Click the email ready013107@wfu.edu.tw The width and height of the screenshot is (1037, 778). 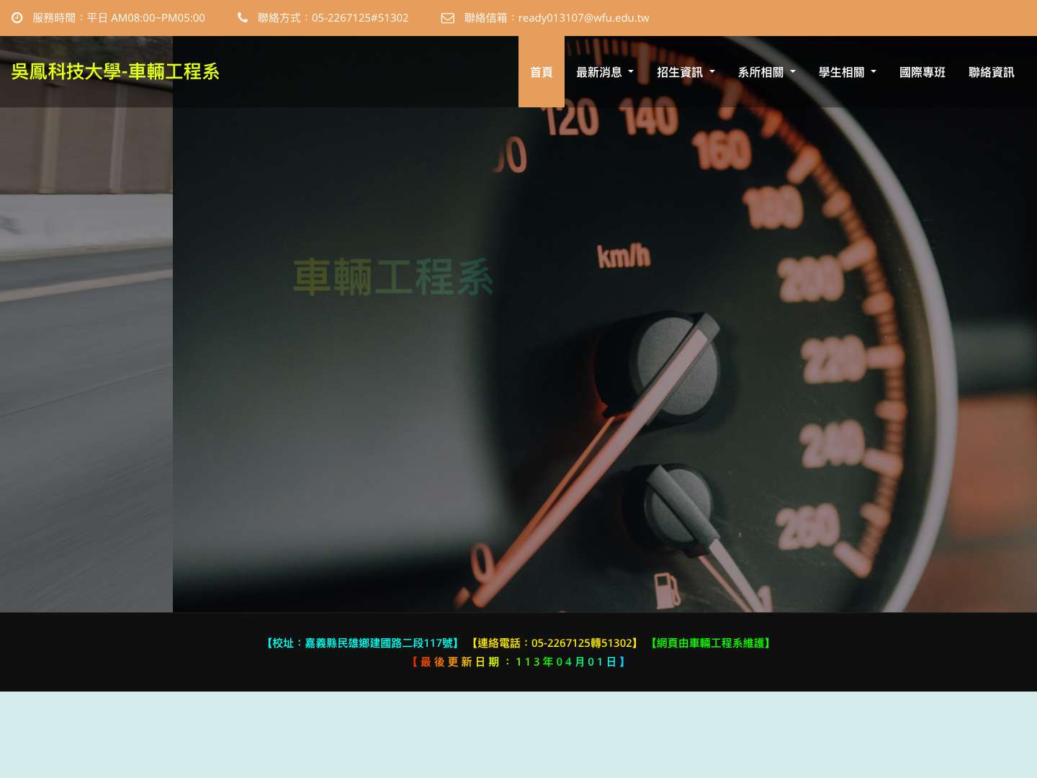pyautogui.click(x=584, y=17)
